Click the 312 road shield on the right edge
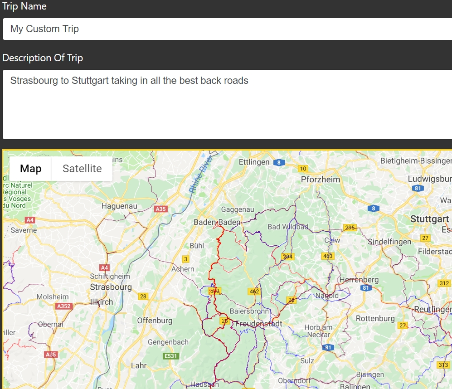 coord(444,283)
